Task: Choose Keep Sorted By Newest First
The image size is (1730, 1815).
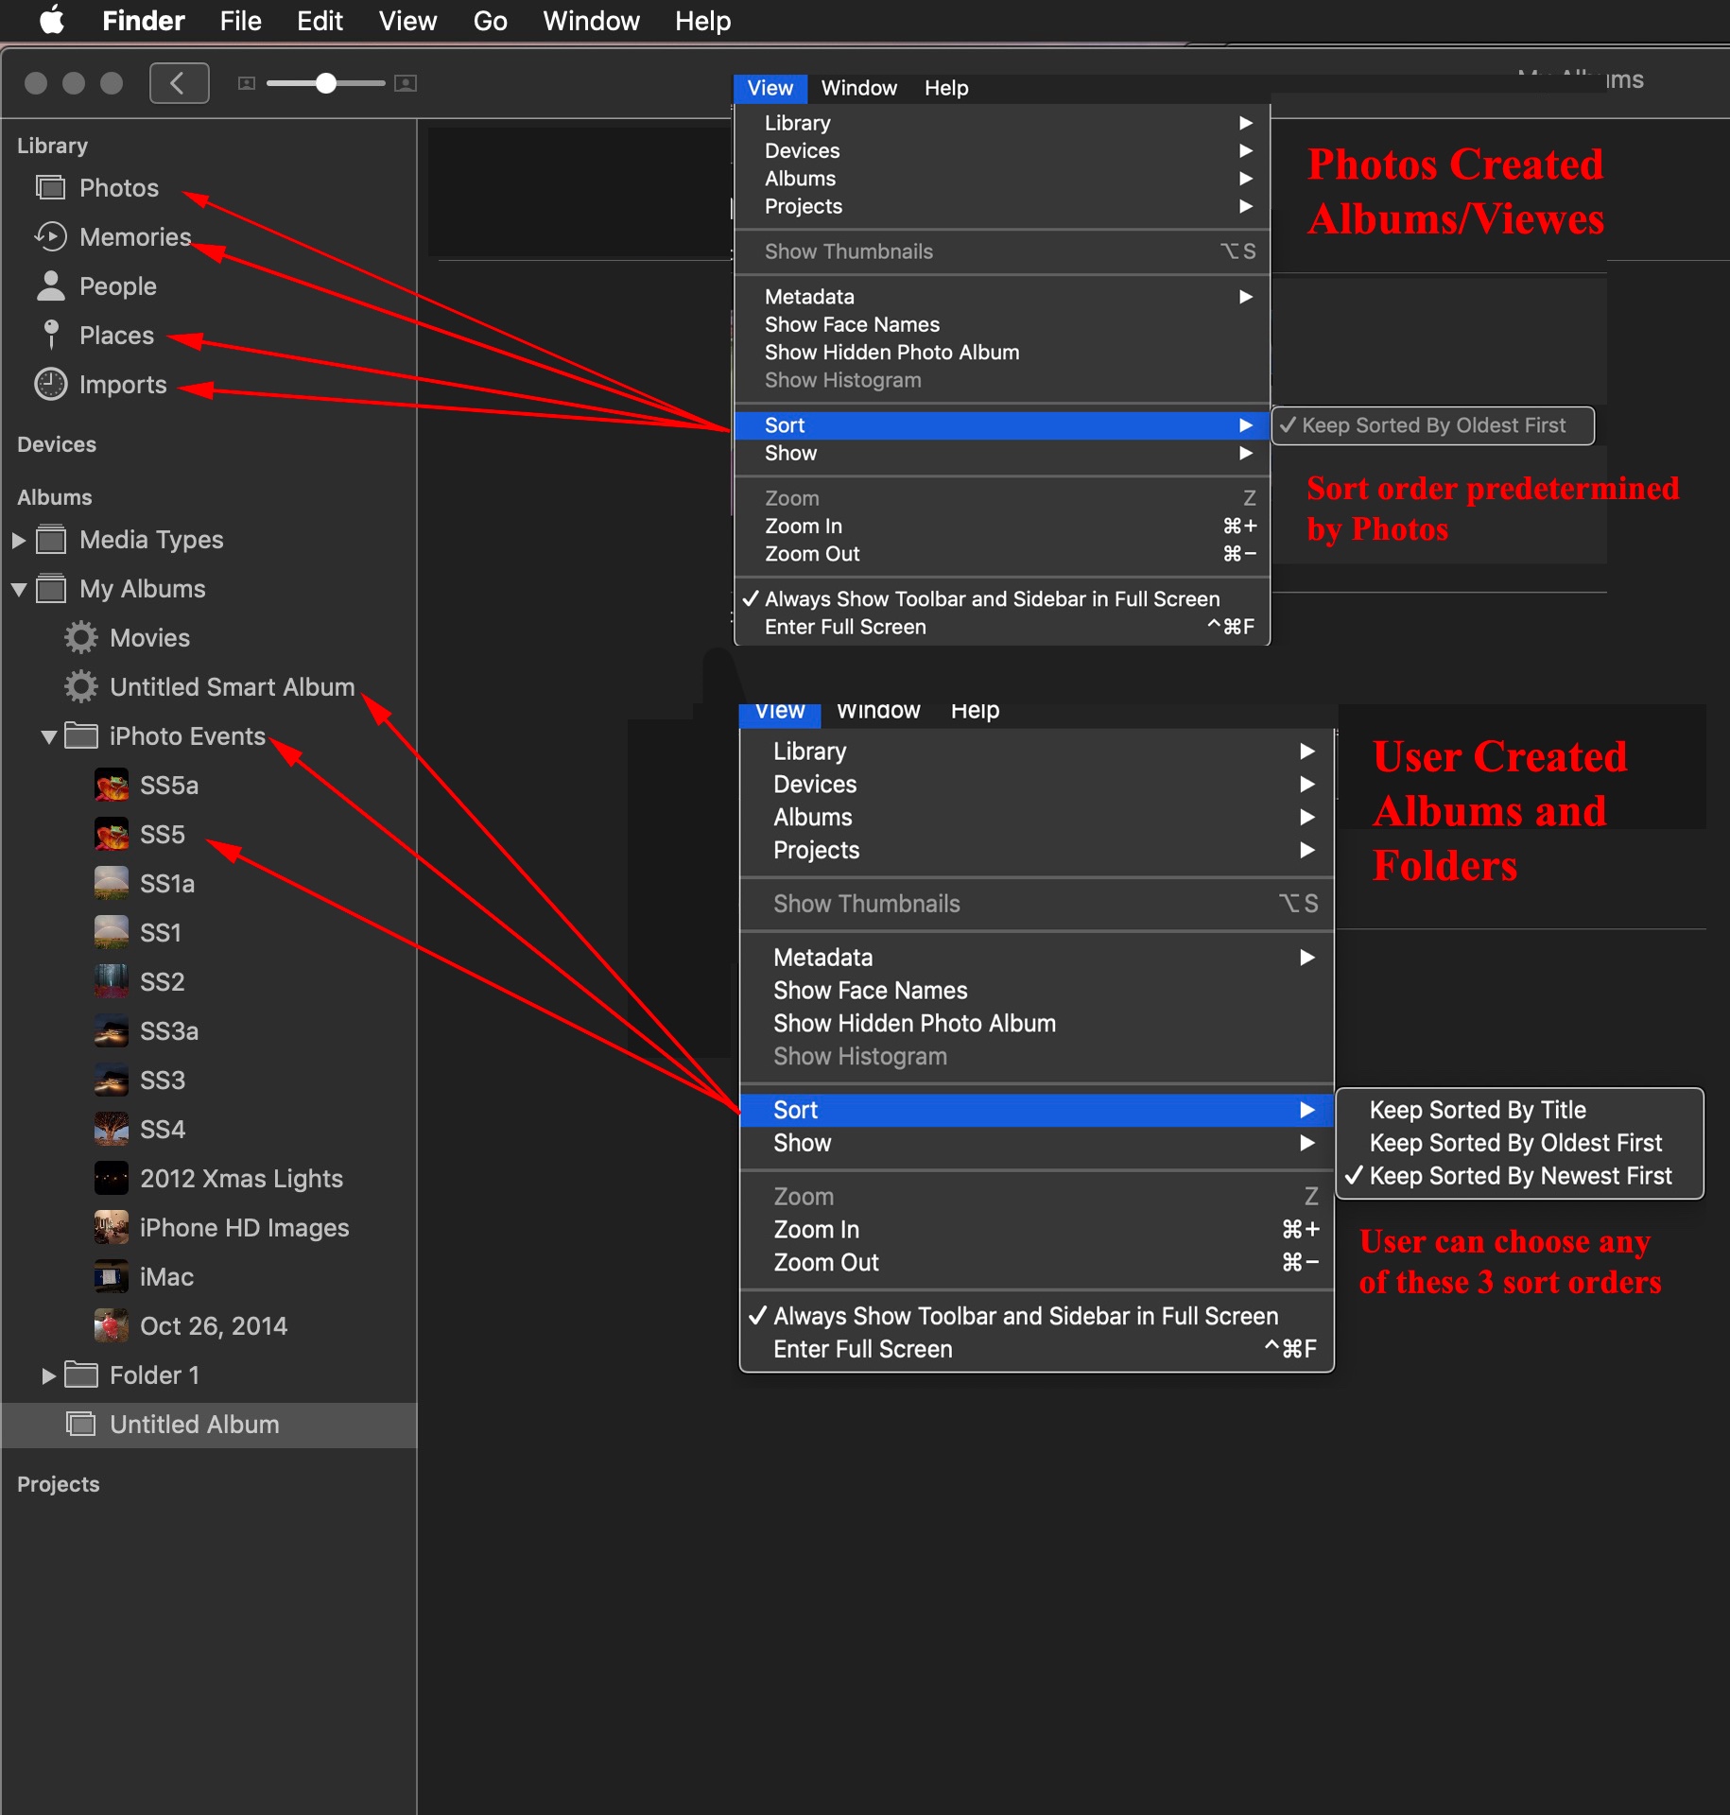Action: point(1520,1176)
